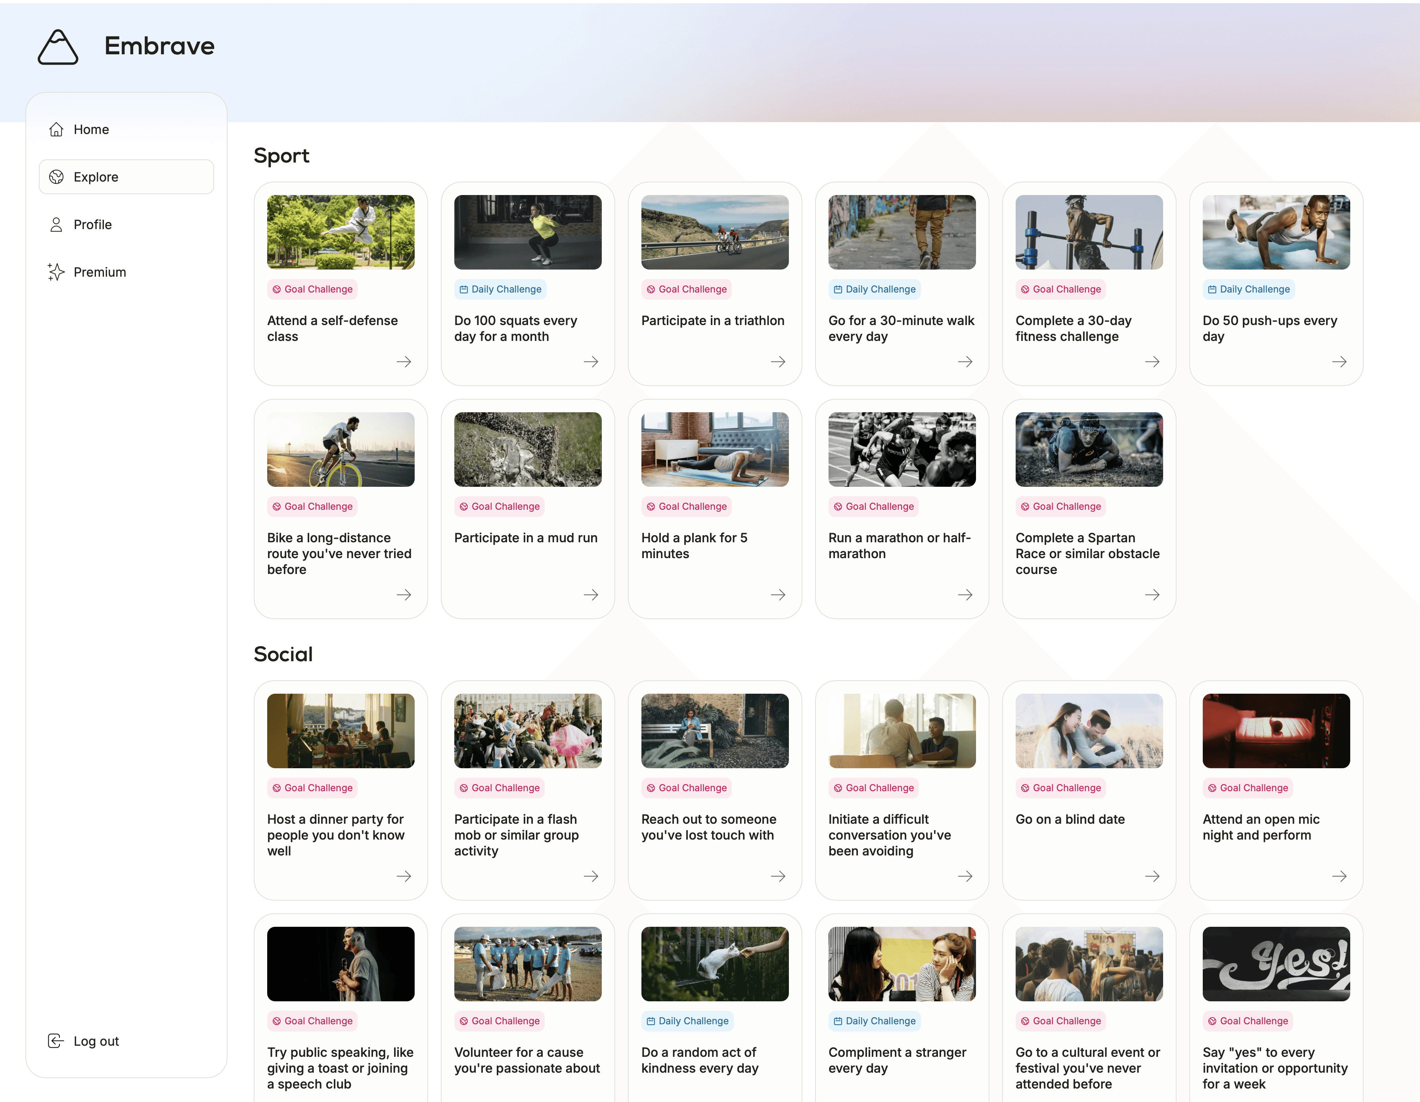Open the Premium menu item
The width and height of the screenshot is (1420, 1102).
point(100,272)
